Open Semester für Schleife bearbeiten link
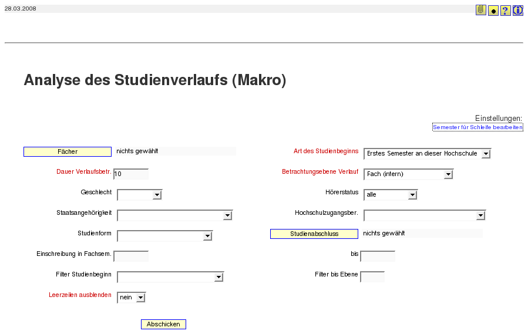Viewport: 528px width, 334px height. [x=477, y=127]
